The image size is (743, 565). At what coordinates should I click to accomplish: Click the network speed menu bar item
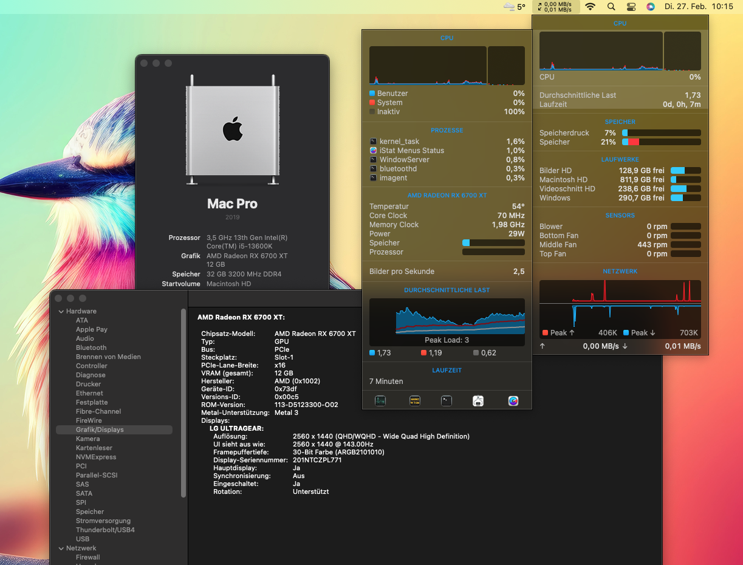click(555, 7)
